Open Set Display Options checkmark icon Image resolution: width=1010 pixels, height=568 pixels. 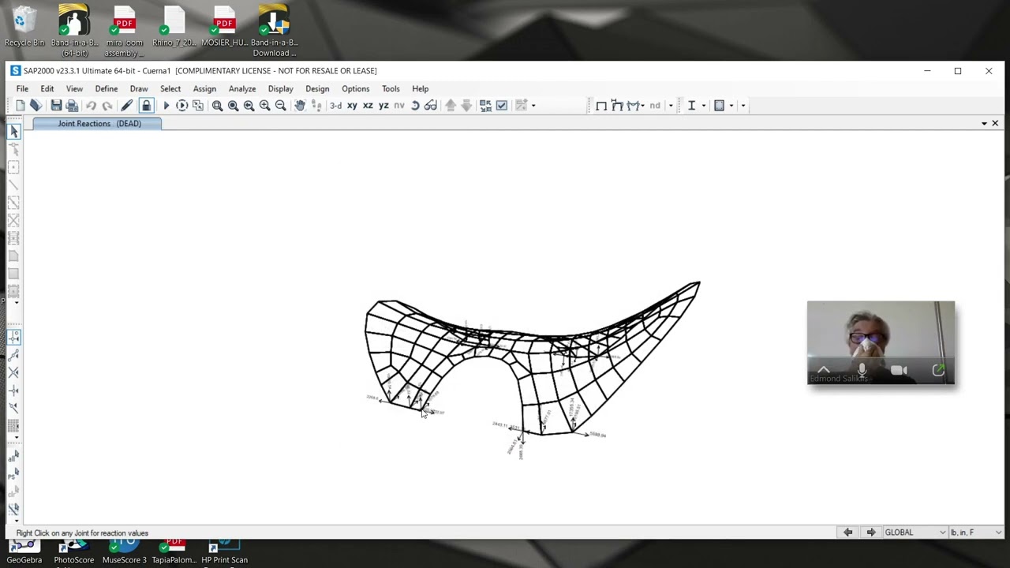501,105
